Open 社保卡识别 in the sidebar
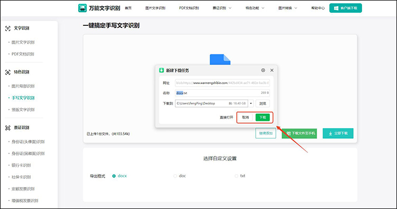The height and width of the screenshot is (209, 397). click(x=21, y=177)
